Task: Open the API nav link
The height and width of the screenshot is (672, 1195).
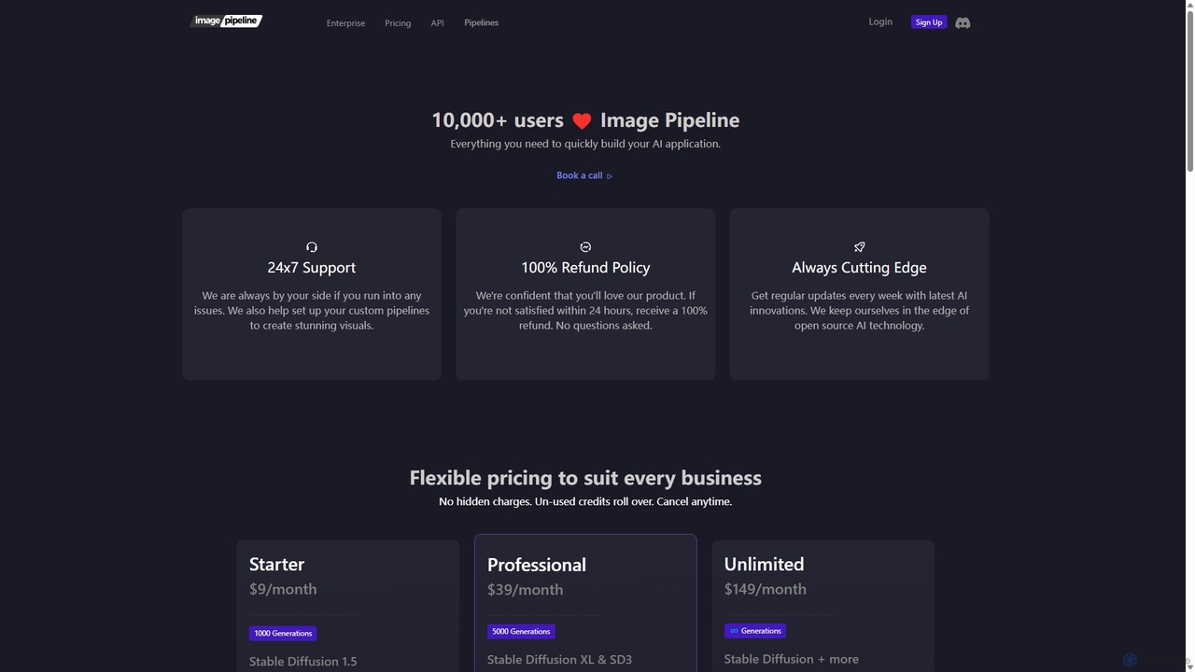Action: (437, 22)
